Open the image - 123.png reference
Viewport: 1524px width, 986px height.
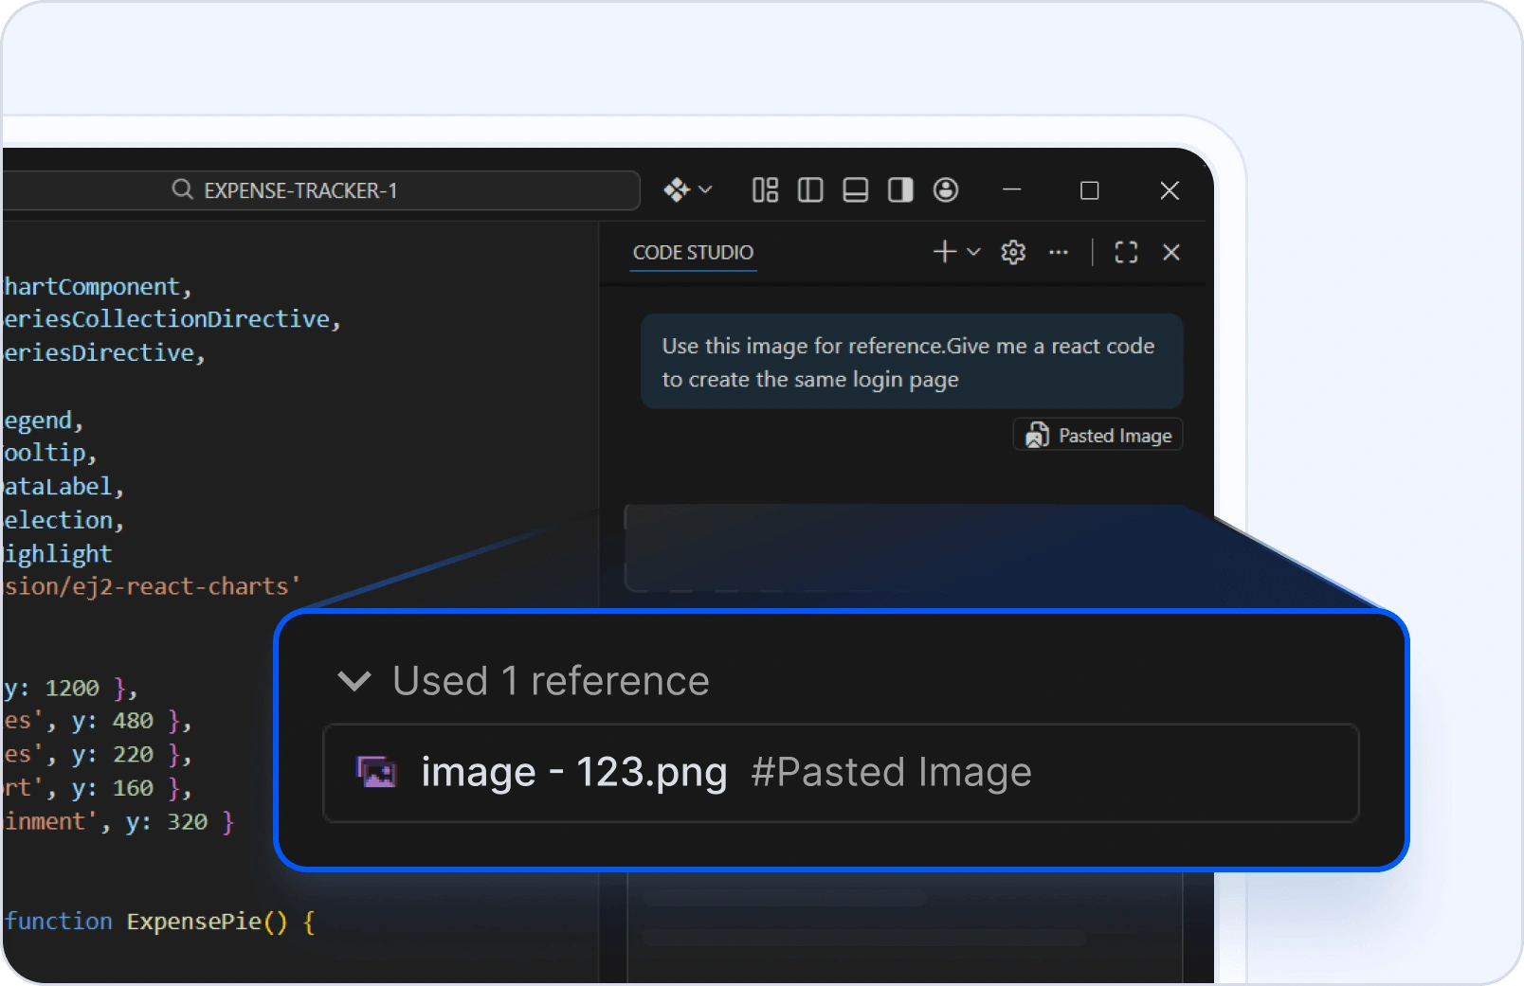[574, 772]
